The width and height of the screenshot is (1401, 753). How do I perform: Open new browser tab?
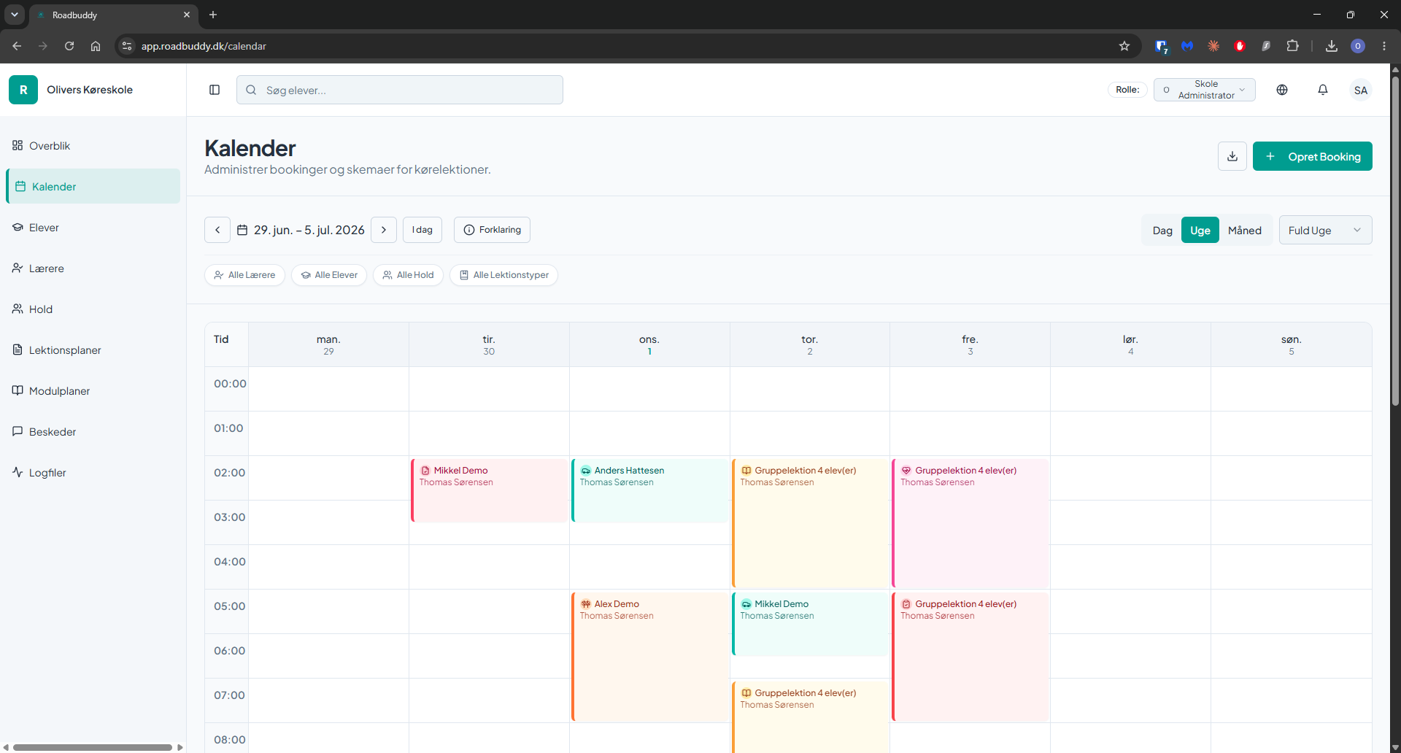pos(213,15)
